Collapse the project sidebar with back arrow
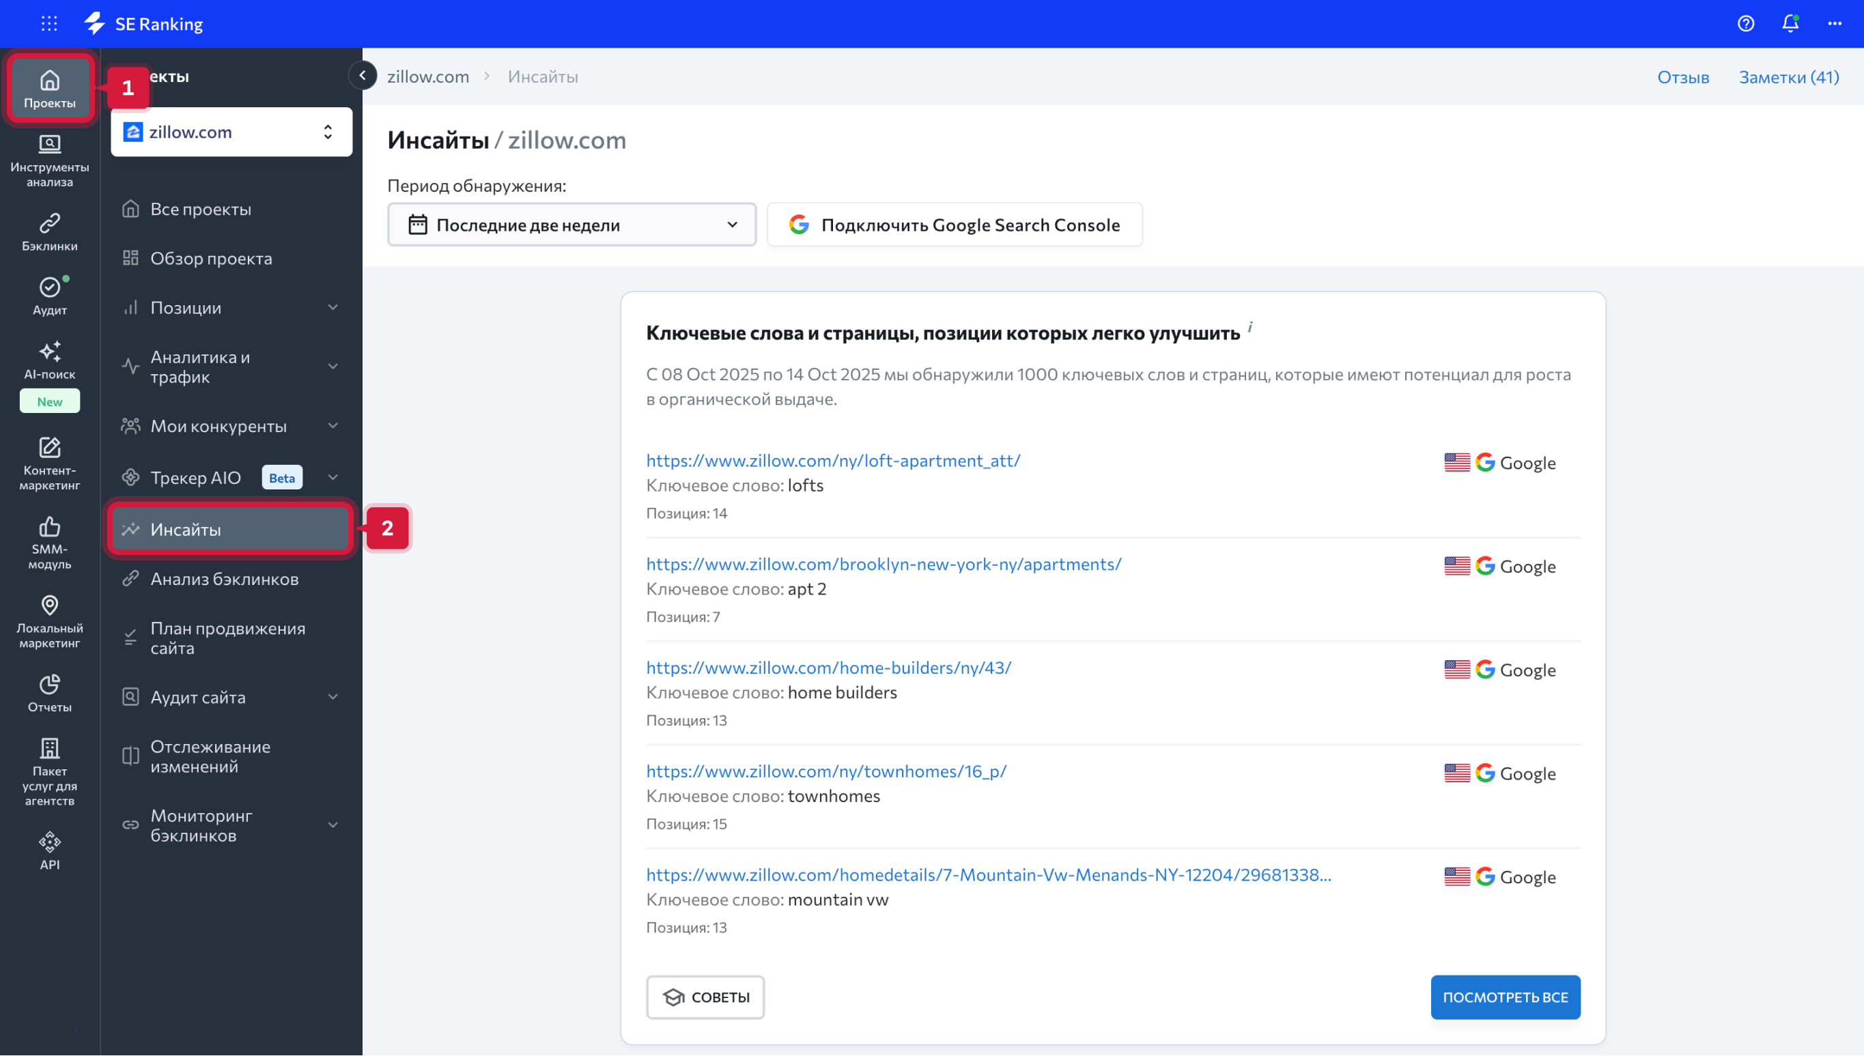The image size is (1864, 1056). pyautogui.click(x=363, y=75)
